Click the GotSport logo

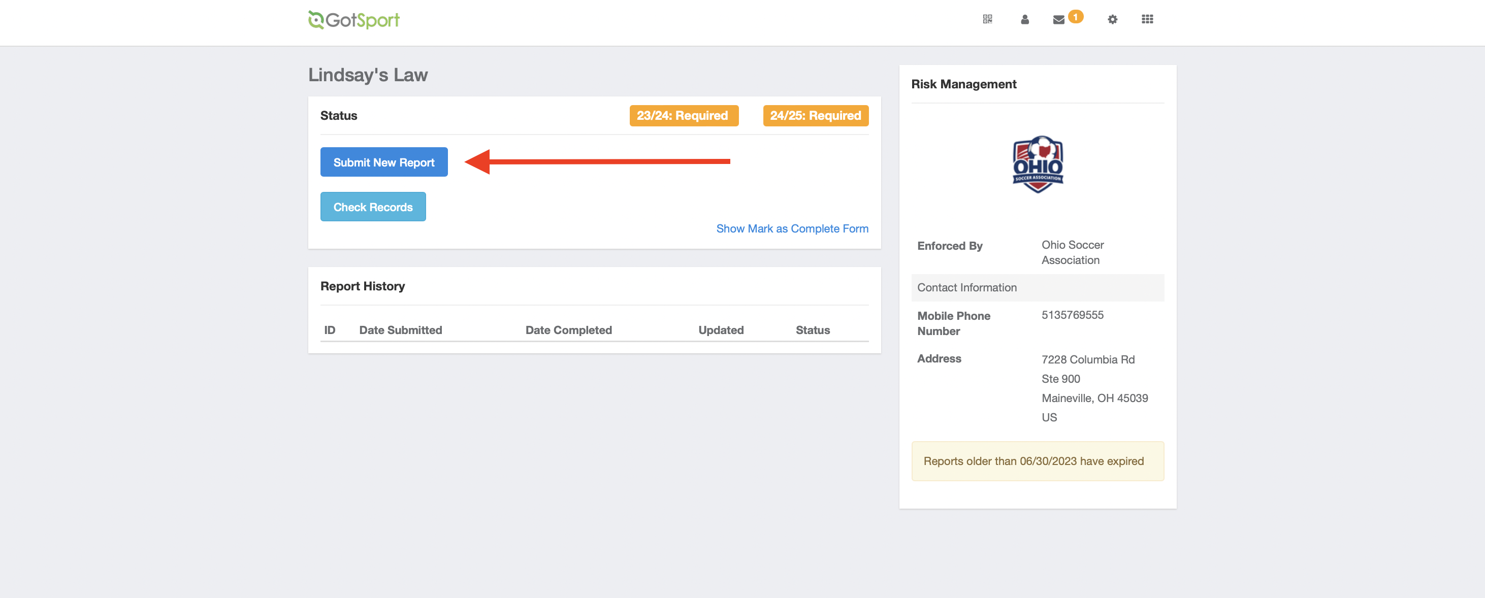point(353,20)
